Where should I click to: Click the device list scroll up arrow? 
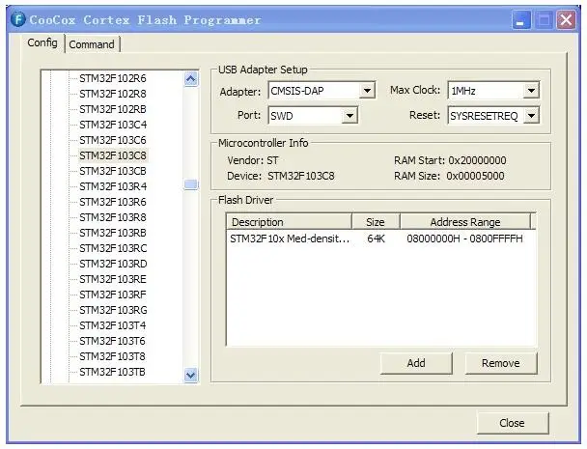coord(191,78)
